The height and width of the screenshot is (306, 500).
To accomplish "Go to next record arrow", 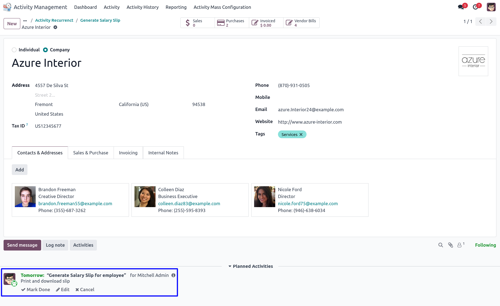I will click(491, 21).
